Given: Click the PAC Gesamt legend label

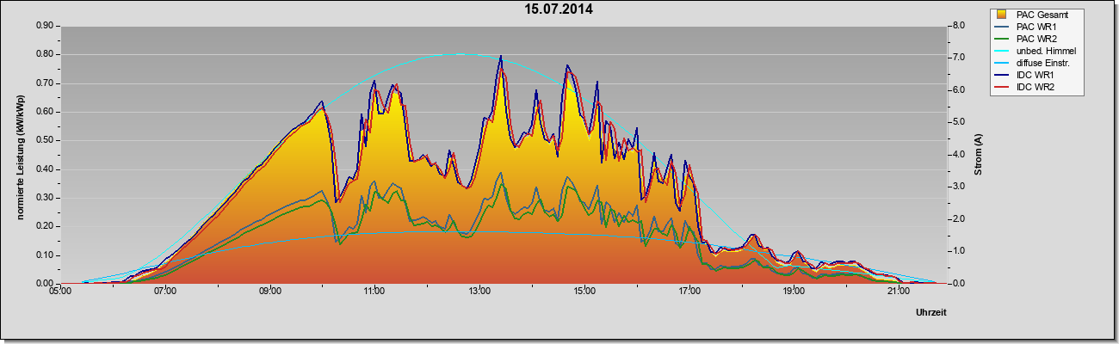Looking at the screenshot, I should (1043, 15).
